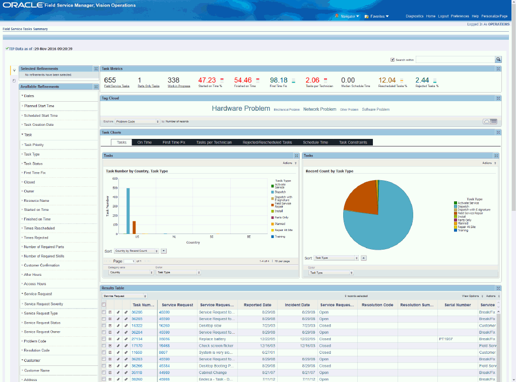
Task: Open the View Options menu
Action: [472, 296]
